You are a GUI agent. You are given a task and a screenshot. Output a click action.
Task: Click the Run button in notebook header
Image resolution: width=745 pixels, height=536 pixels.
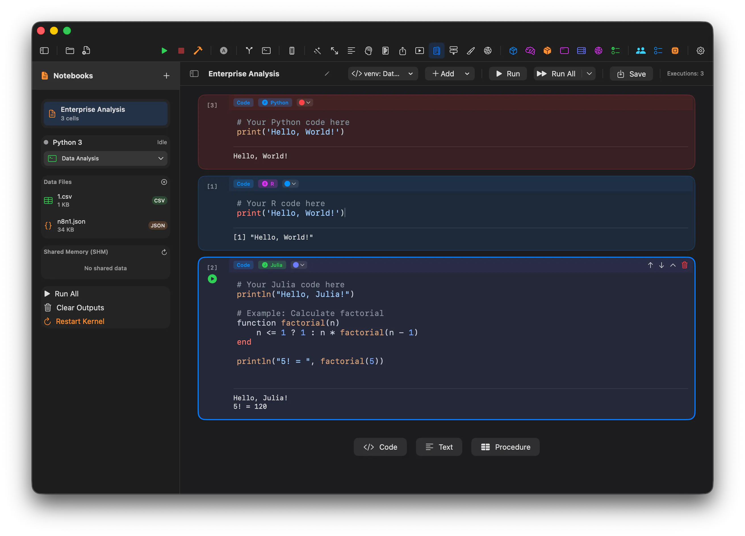point(508,74)
